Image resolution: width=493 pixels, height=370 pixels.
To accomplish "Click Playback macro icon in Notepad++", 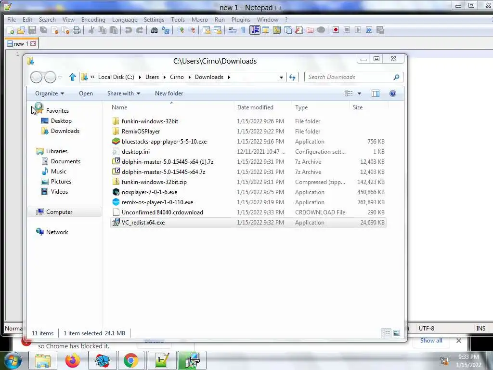I will tap(358, 30).
